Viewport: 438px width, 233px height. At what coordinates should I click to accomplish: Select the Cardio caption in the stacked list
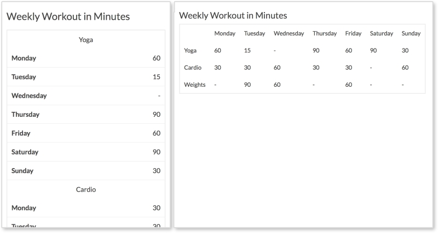[x=86, y=189]
